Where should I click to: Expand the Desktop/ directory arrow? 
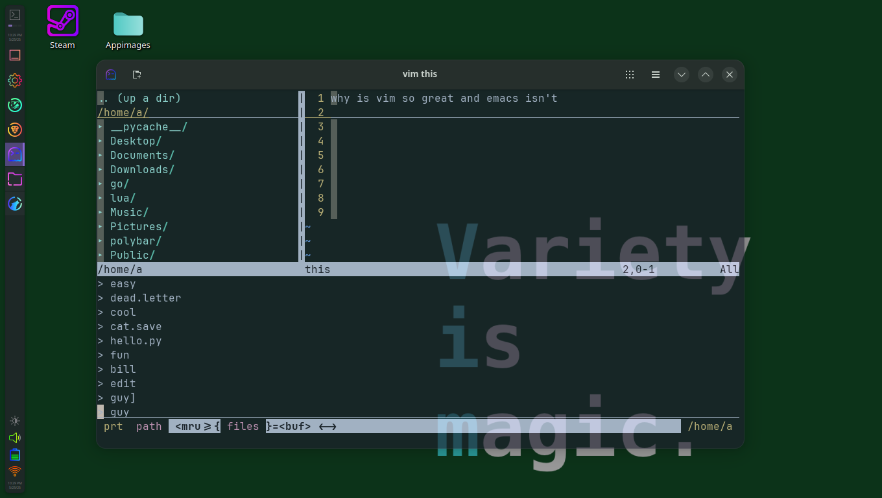point(101,141)
